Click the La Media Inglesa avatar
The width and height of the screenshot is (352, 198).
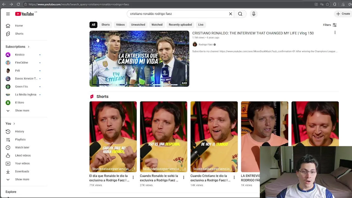coord(8,94)
